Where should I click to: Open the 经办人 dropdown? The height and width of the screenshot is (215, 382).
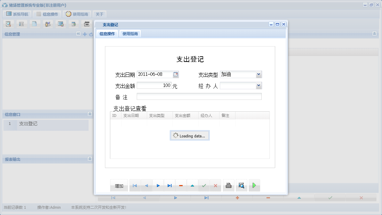click(258, 85)
